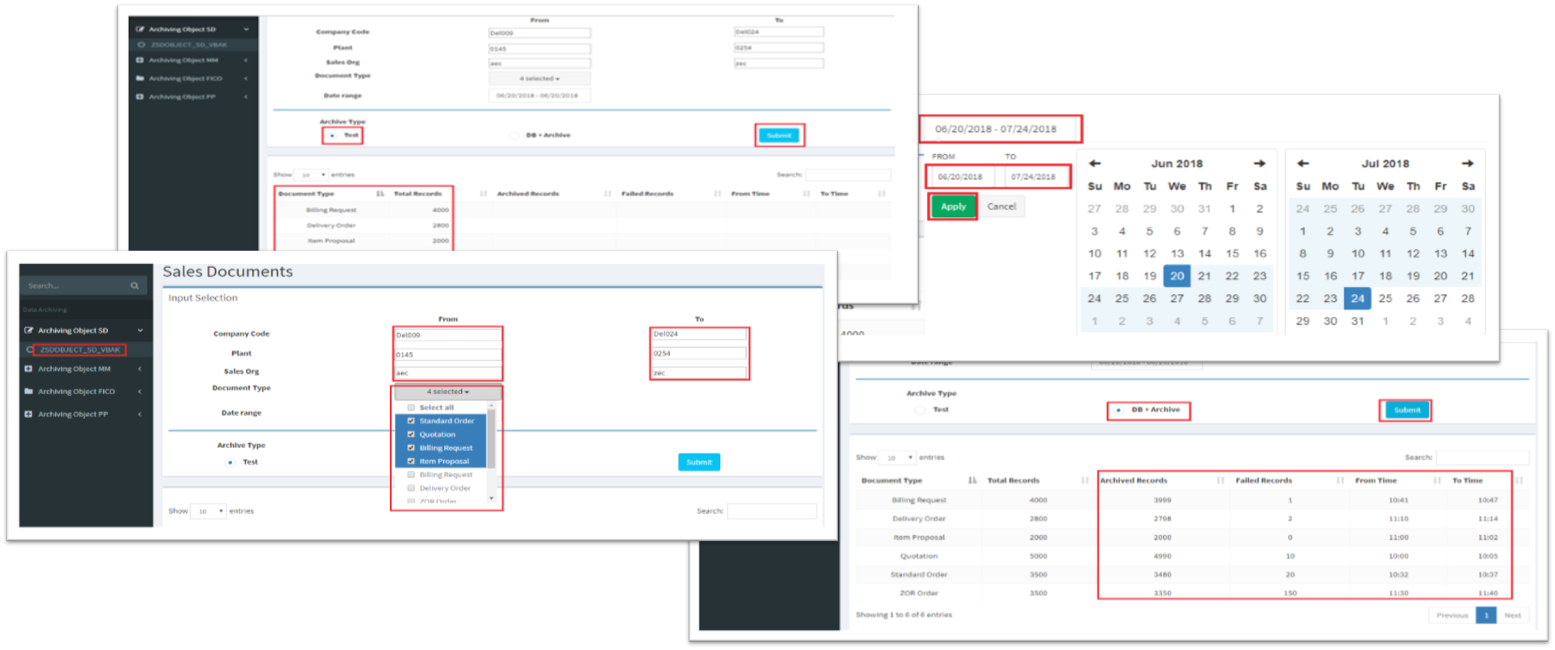This screenshot has width=1555, height=650.
Task: Open the 4 selected document type dropdown
Action: [x=447, y=392]
